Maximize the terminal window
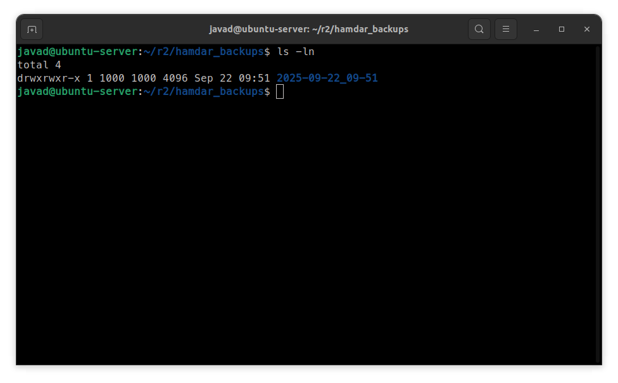Screen dimensions: 618x383 point(562,29)
